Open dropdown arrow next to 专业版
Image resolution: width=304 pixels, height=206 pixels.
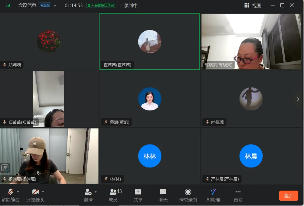pos(55,6)
